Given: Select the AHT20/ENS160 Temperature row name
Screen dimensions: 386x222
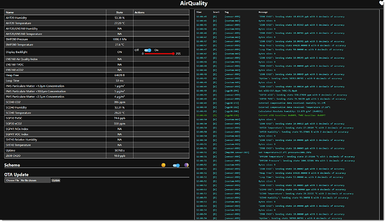Looking at the screenshot, I should pyautogui.click(x=24, y=34).
